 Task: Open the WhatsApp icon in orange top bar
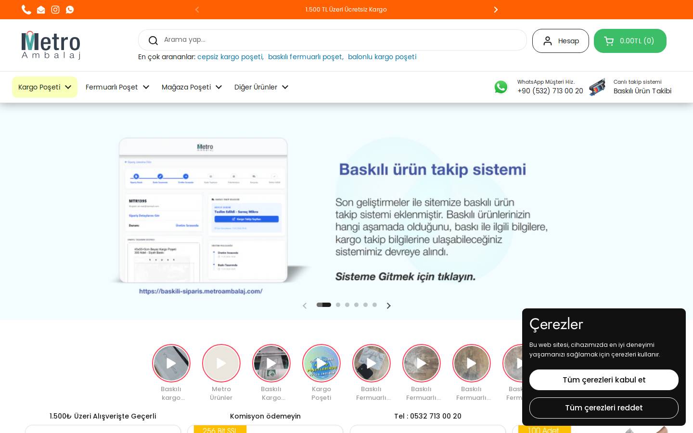[x=70, y=10]
